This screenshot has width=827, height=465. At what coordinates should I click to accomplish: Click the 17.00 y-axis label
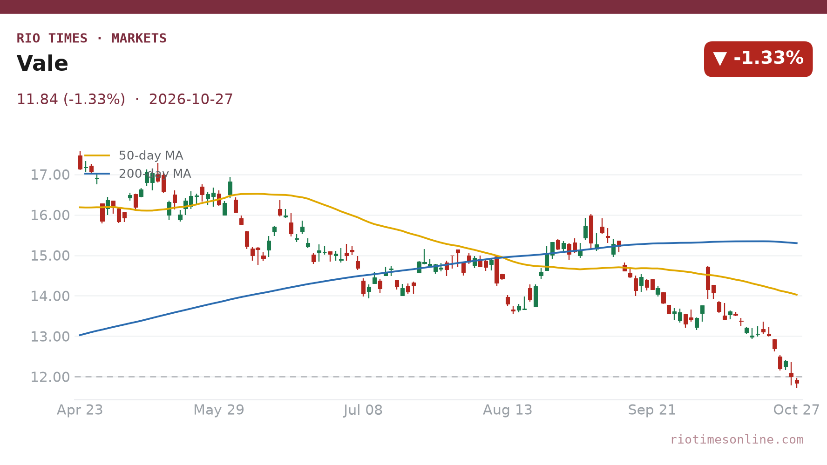point(50,175)
